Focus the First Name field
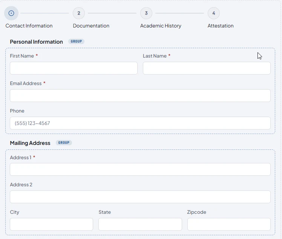Viewport: 282px width, 239px height. 74,68
